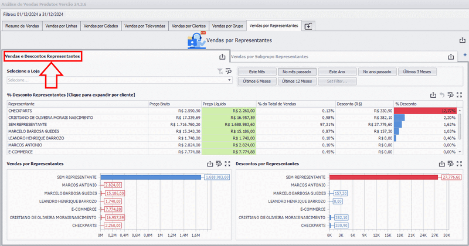The image size is (469, 246).
Task: Export the Vendas por Subgrupo Representantes panel
Action: pyautogui.click(x=451, y=56)
